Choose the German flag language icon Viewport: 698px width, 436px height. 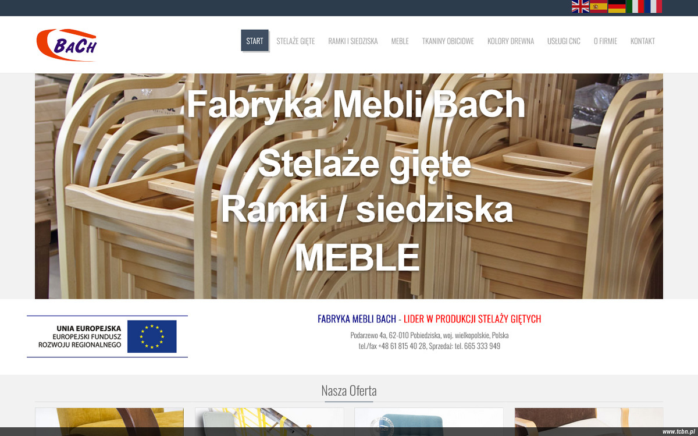617,6
